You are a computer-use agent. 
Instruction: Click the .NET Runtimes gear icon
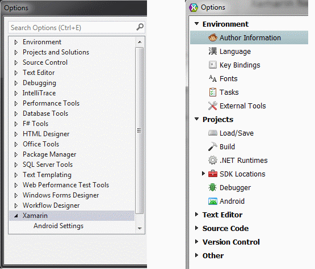[x=212, y=160]
